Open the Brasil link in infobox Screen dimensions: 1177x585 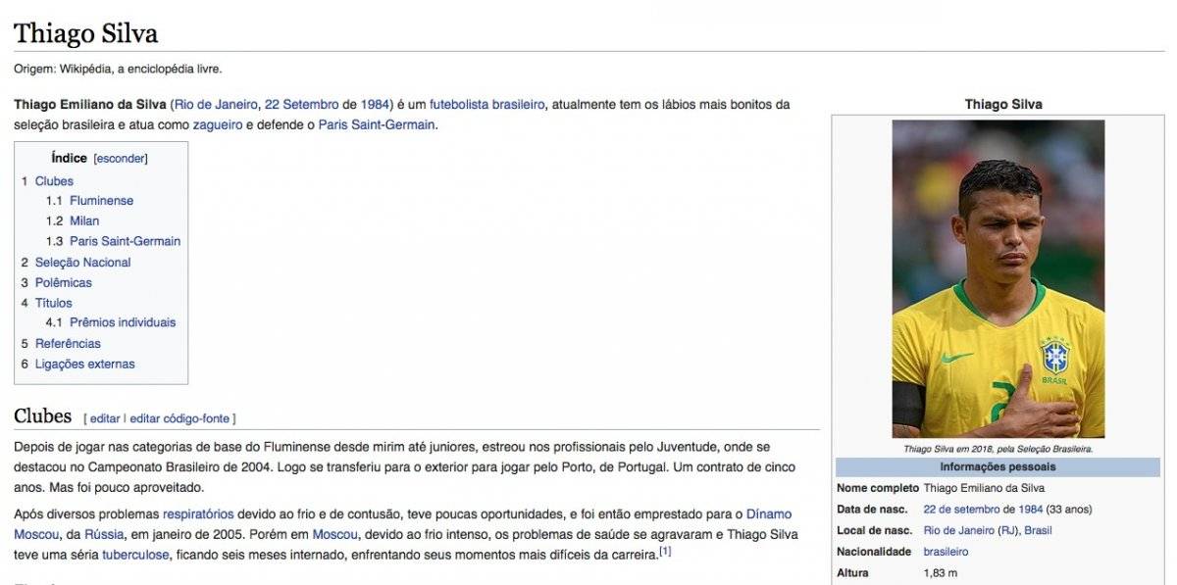1038,530
